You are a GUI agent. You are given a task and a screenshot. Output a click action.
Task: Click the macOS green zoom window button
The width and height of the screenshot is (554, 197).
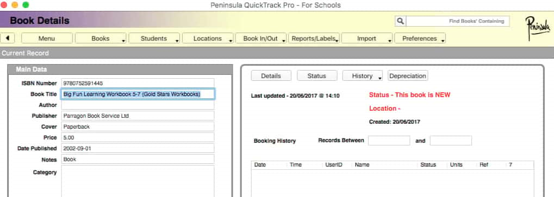[x=26, y=5]
